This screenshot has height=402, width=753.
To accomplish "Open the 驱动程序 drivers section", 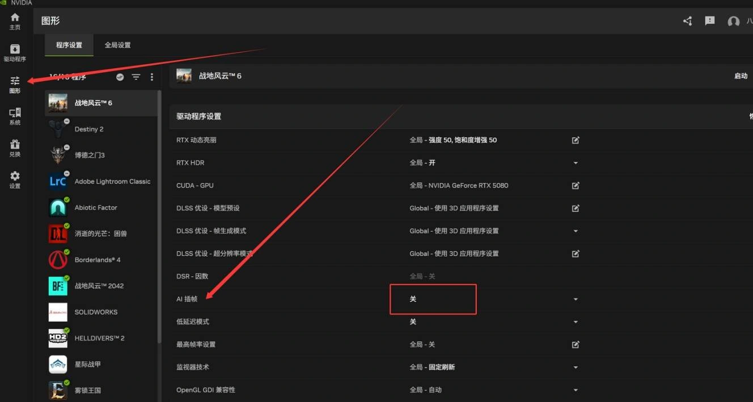I will tap(15, 53).
